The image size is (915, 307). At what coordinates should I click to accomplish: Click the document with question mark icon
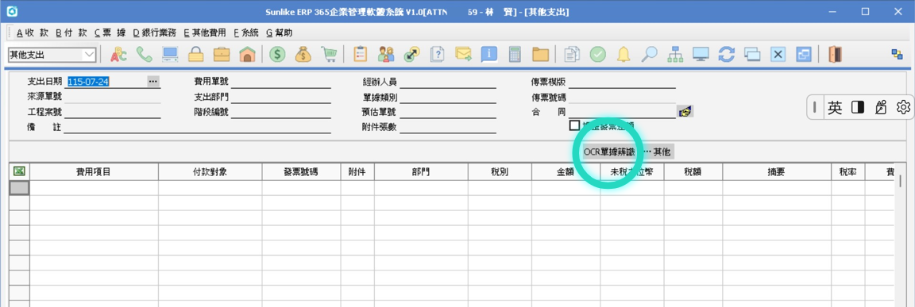(x=438, y=54)
